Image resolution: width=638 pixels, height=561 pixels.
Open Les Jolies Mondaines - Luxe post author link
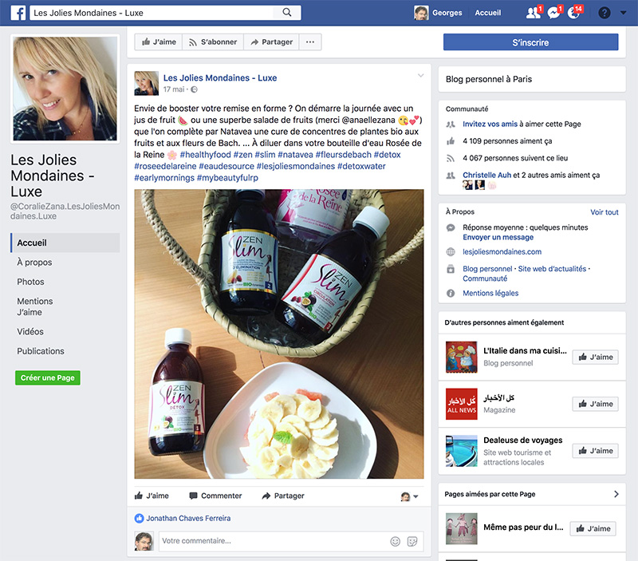(220, 77)
